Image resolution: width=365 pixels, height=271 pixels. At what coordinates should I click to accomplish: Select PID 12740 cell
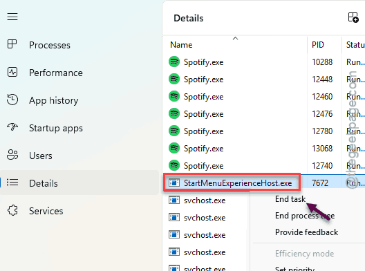(x=322, y=166)
